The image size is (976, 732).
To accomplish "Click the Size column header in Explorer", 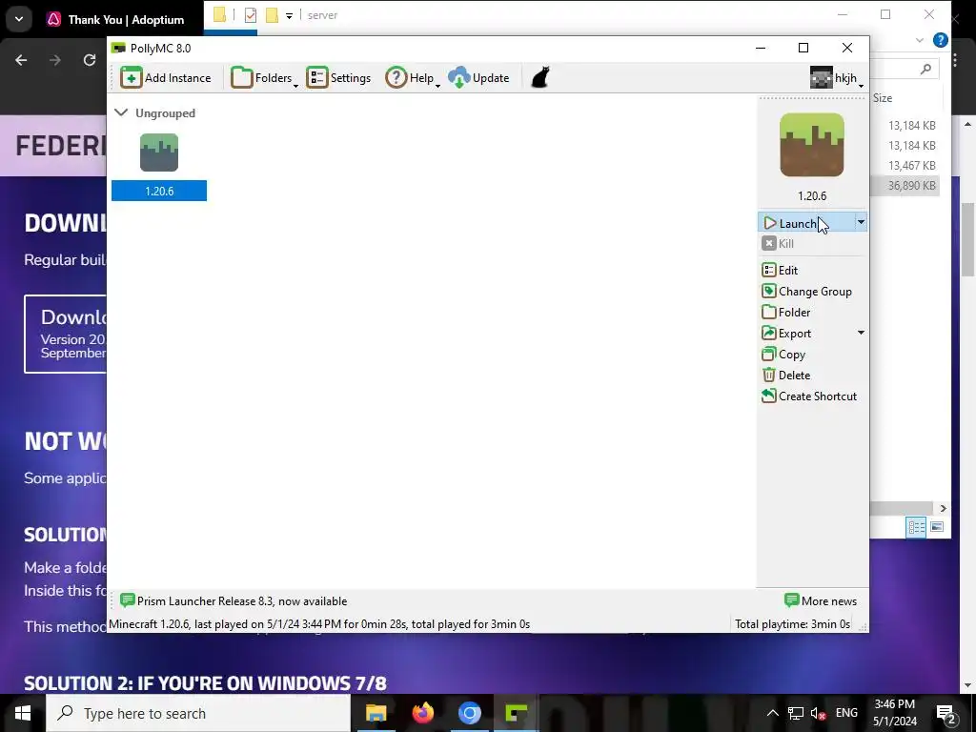I will [x=883, y=98].
